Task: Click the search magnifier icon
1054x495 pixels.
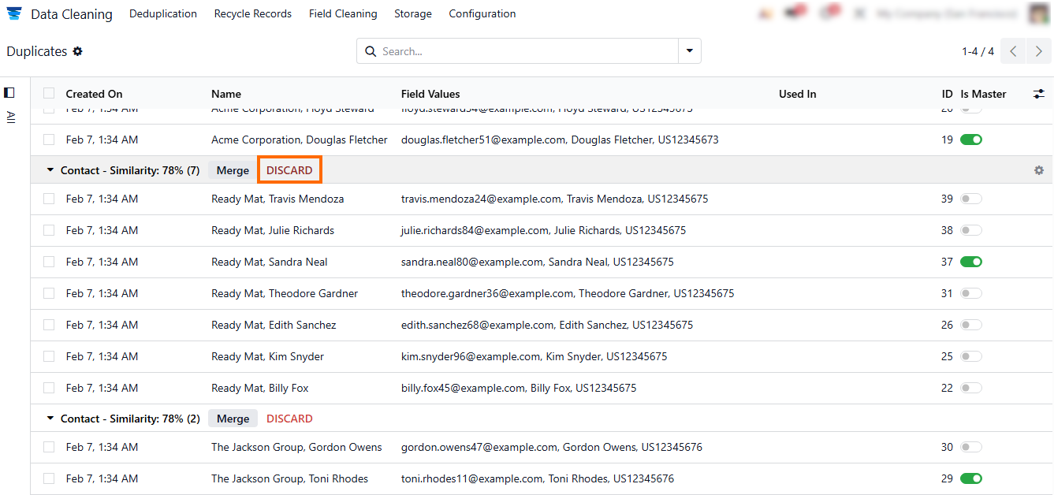Action: click(371, 51)
